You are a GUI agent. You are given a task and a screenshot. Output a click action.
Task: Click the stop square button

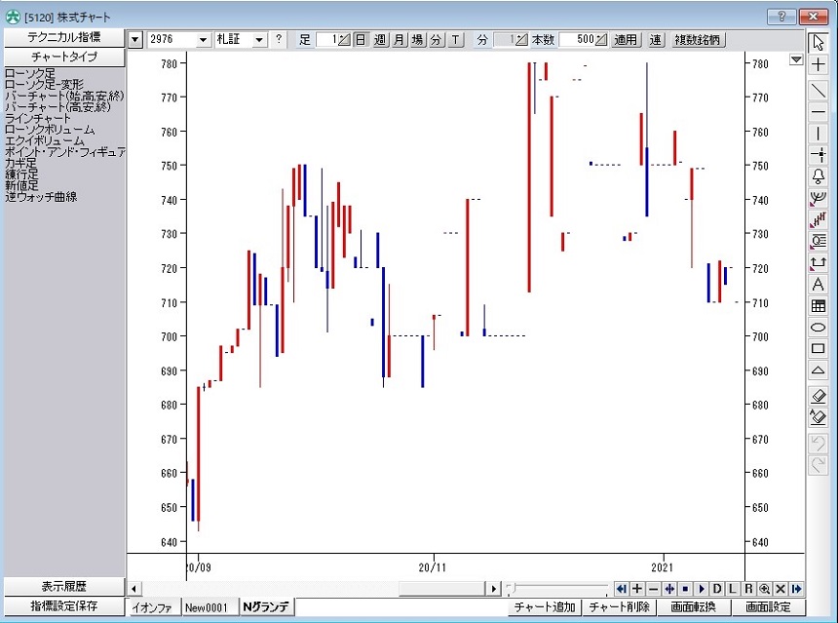pyautogui.click(x=685, y=589)
